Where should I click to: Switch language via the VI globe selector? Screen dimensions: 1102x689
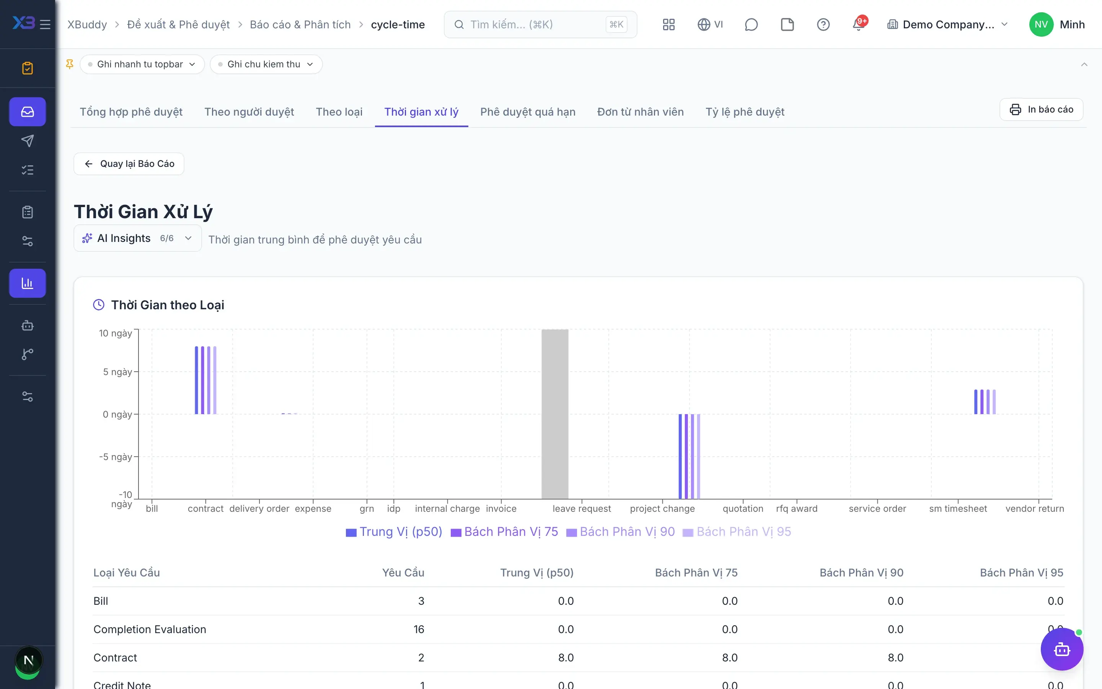[710, 24]
